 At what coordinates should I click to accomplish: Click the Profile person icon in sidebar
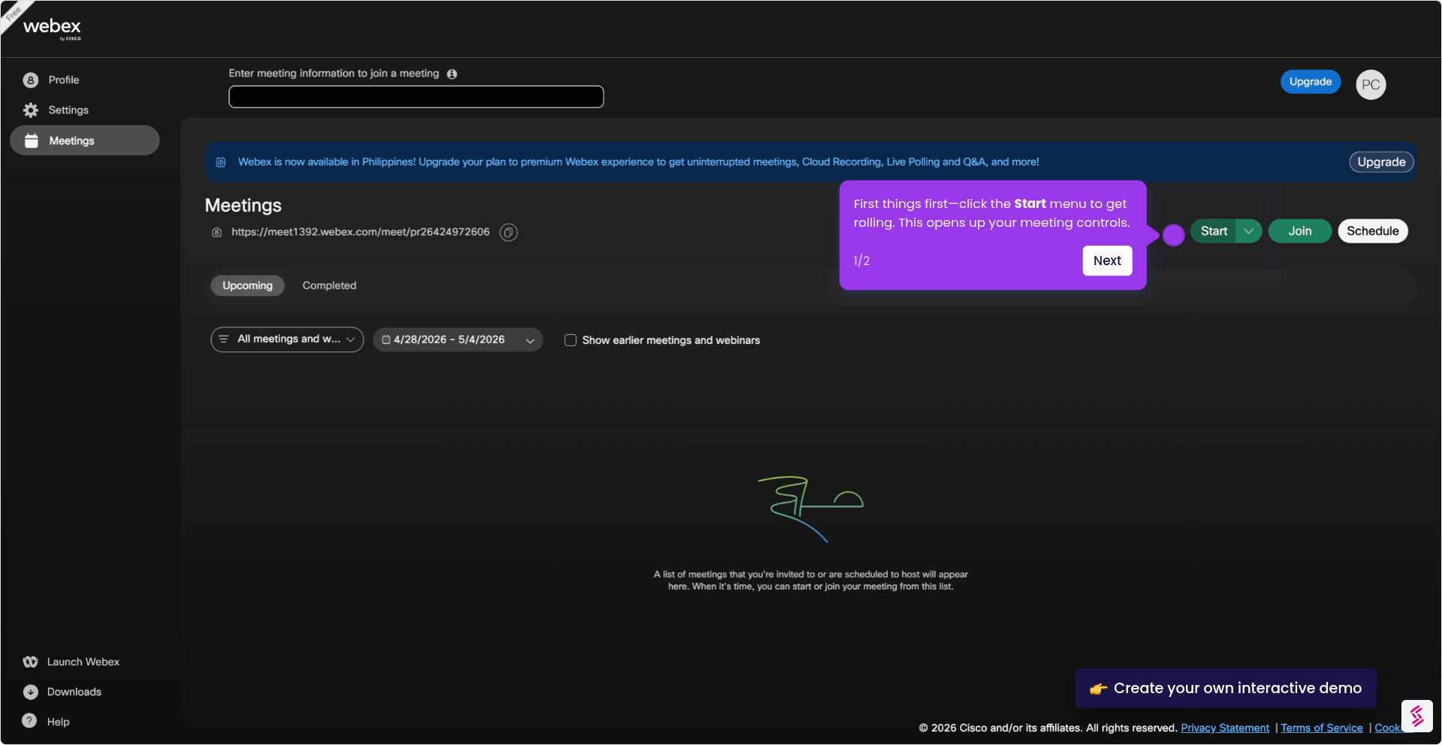31,80
